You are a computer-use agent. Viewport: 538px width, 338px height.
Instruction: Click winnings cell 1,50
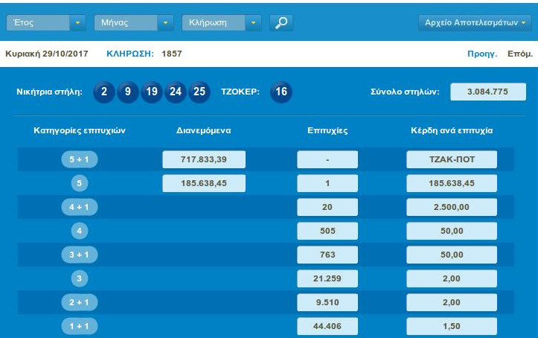click(452, 326)
